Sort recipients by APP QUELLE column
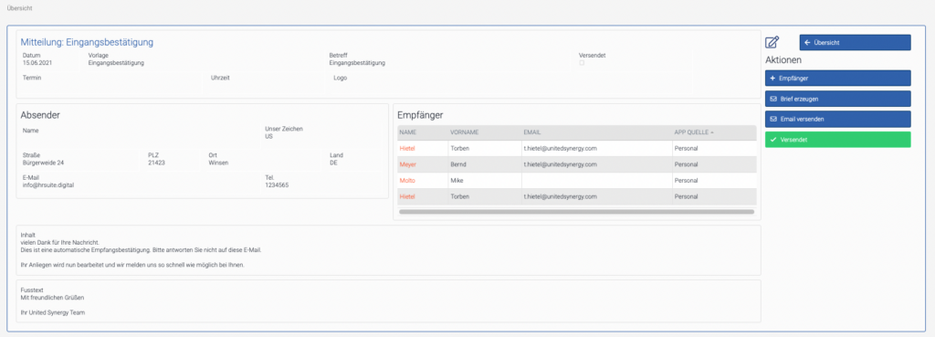Viewport: 935px width, 337px height. 695,132
